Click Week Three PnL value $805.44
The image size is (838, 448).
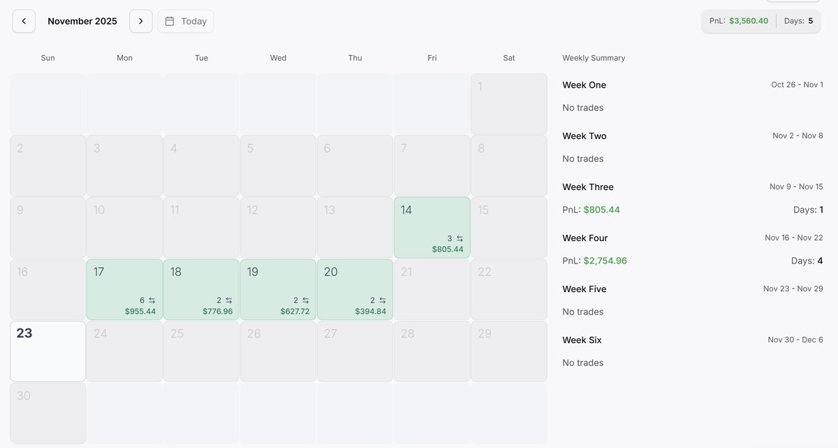[602, 210]
